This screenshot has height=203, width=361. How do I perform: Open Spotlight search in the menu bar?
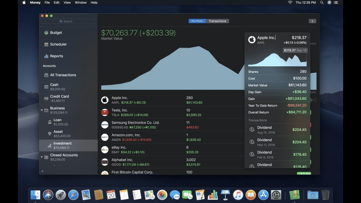point(322,2)
